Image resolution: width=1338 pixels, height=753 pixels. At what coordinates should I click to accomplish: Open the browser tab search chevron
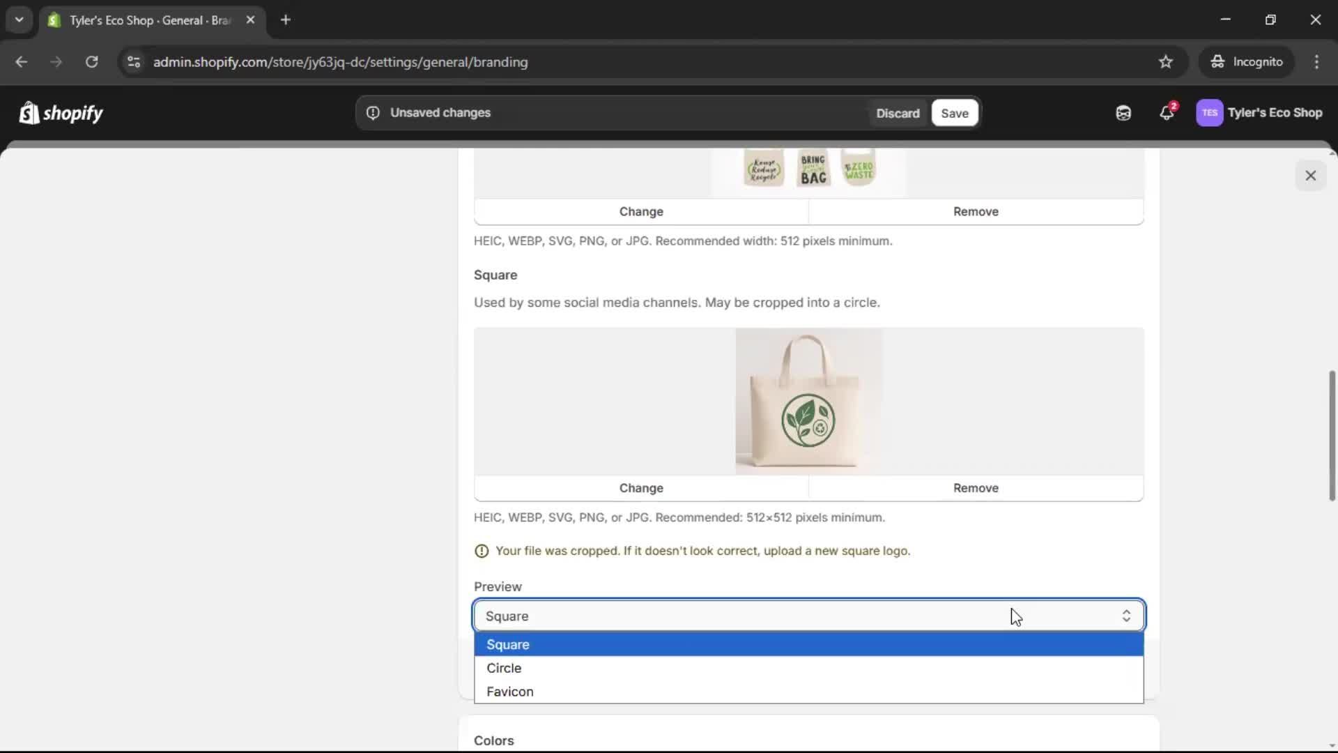tap(19, 20)
